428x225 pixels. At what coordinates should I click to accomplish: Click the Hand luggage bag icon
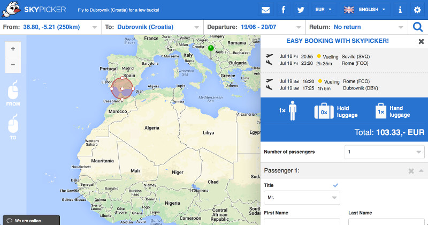point(381,111)
